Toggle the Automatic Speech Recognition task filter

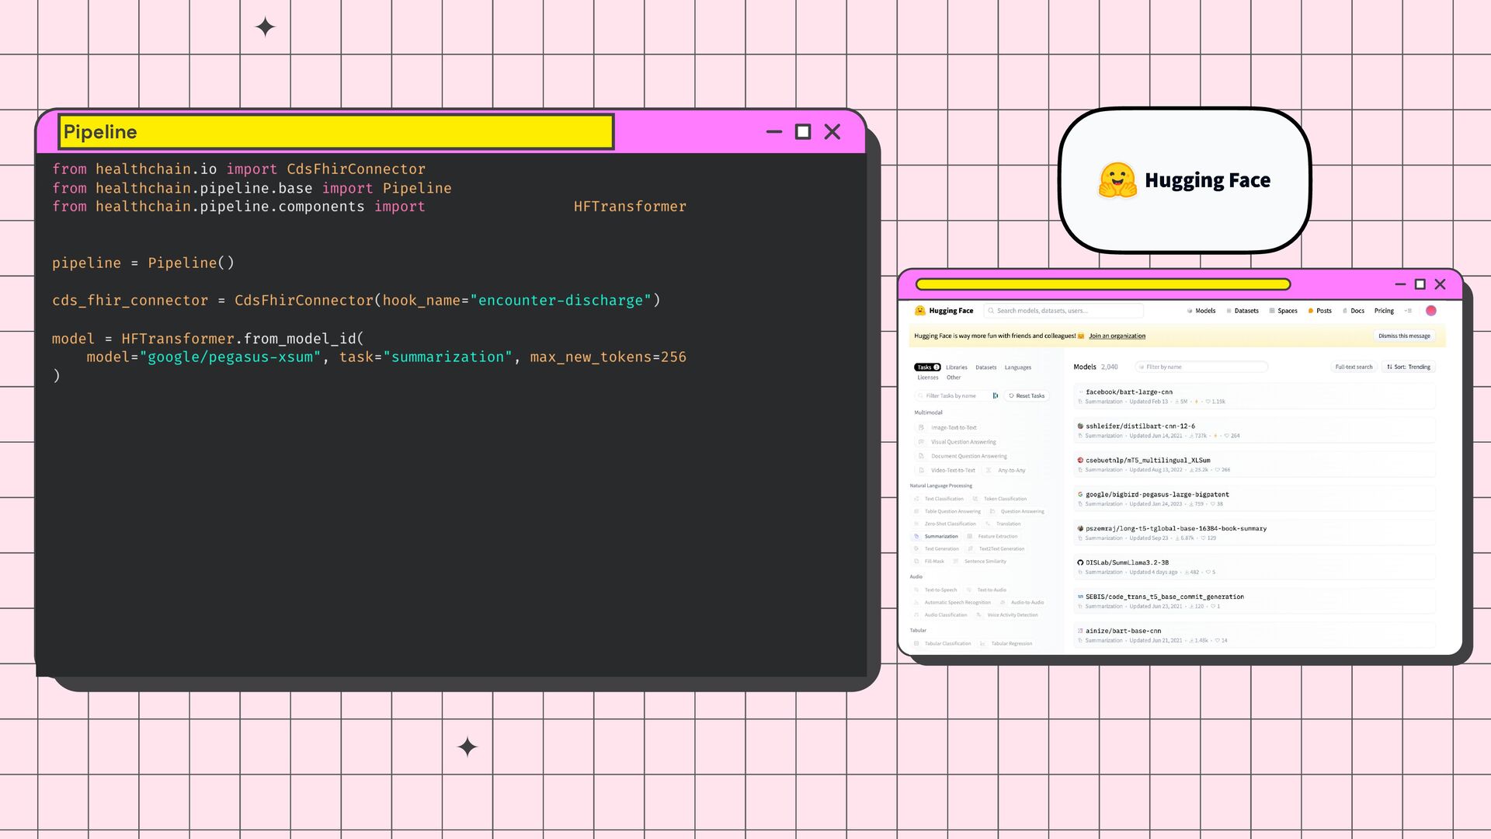coord(953,603)
